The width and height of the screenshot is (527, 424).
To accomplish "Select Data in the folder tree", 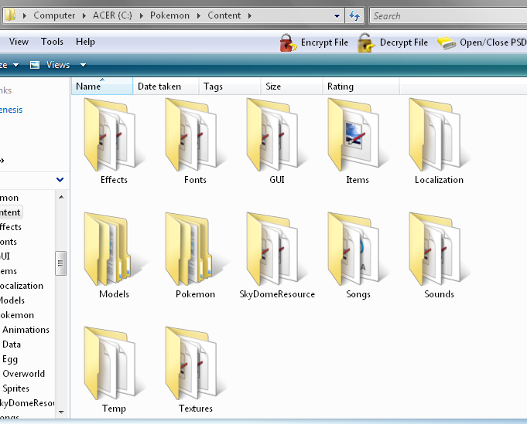I will 12,344.
